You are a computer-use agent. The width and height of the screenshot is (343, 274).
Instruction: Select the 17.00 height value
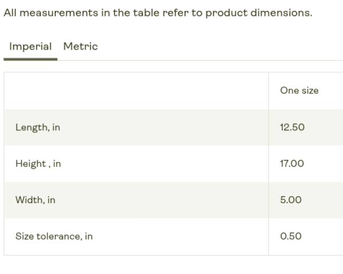pyautogui.click(x=292, y=164)
